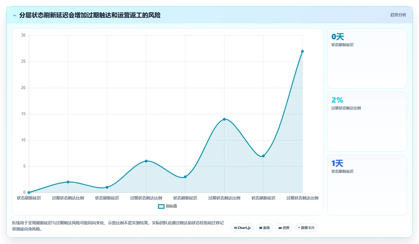Viewport: 419px width, 244px height.
Task: Click the y-axis label 30
Action: point(23,35)
